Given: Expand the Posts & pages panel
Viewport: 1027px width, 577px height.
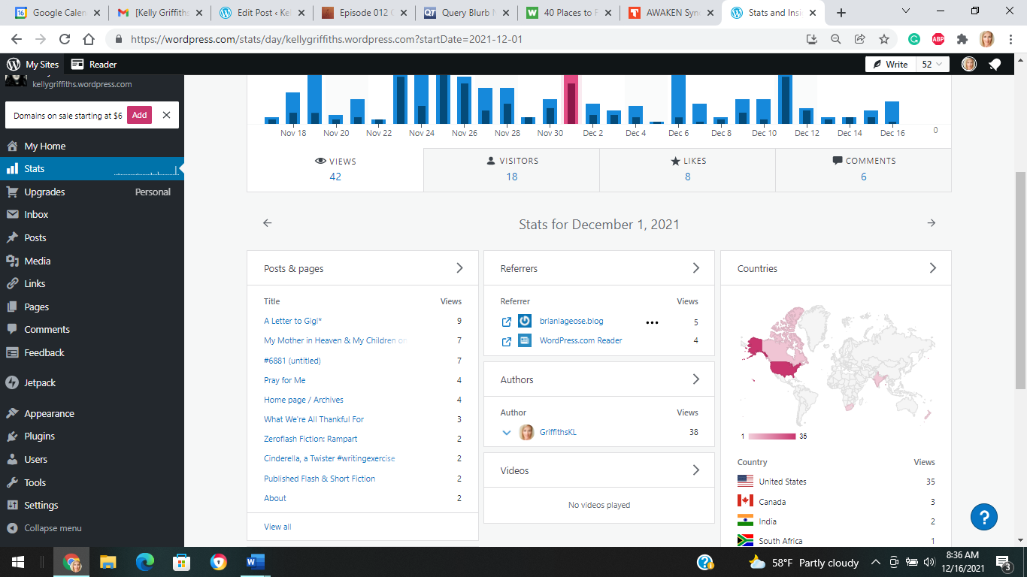Looking at the screenshot, I should 459,268.
